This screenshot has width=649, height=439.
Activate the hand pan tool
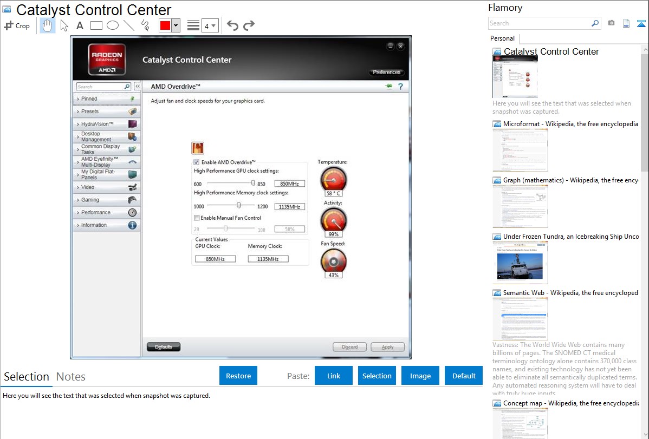(x=47, y=25)
